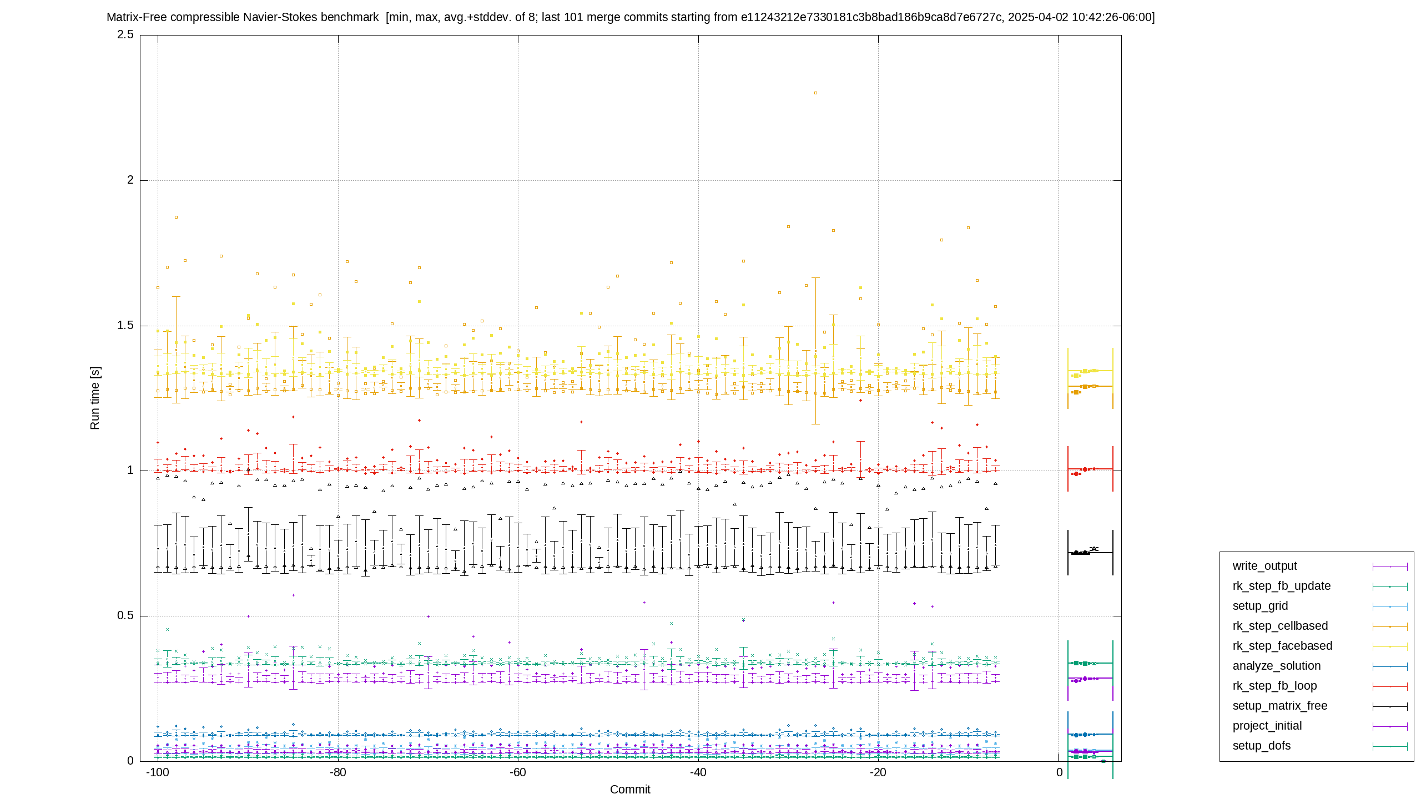Click the rk_step_fb_update legend label
1421x799 pixels.
click(x=1282, y=586)
